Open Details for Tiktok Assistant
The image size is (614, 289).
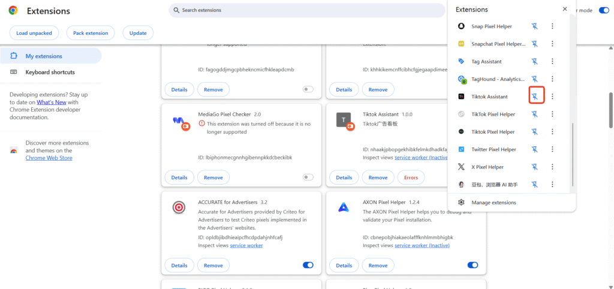(x=344, y=177)
